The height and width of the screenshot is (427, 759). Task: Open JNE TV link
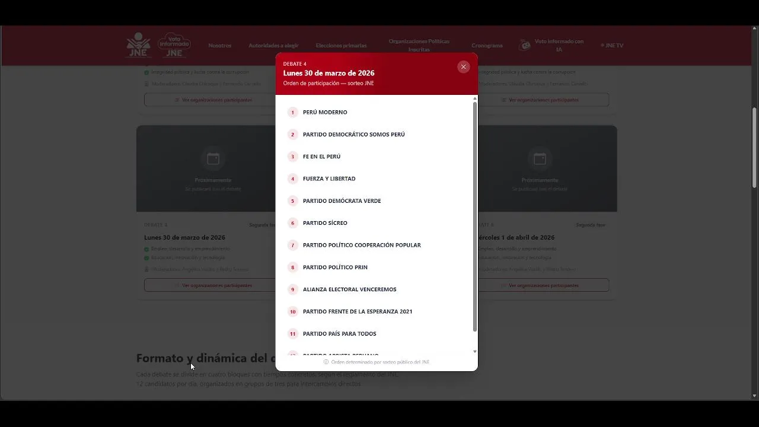pos(612,46)
